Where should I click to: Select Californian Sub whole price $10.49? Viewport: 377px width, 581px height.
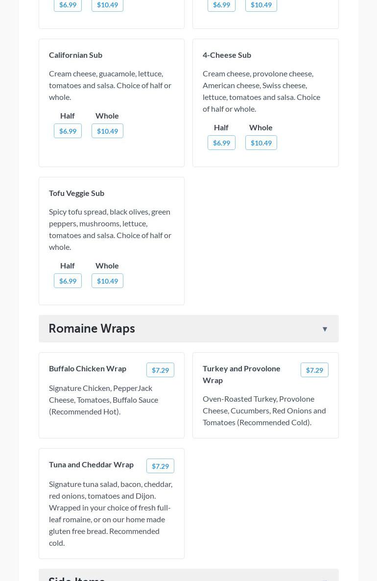107,131
